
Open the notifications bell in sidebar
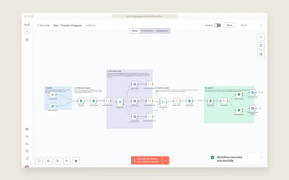click(27, 158)
